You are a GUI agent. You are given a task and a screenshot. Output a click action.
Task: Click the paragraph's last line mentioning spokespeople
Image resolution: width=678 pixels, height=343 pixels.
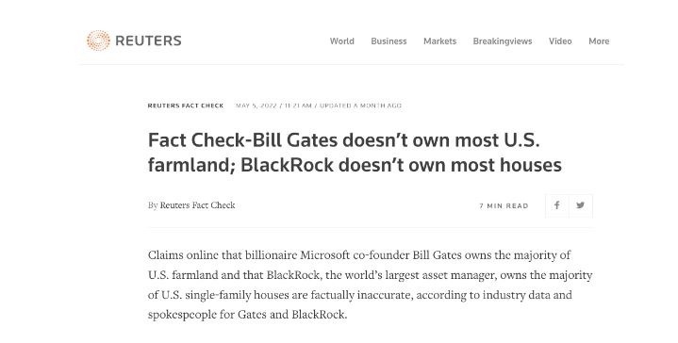(247, 315)
